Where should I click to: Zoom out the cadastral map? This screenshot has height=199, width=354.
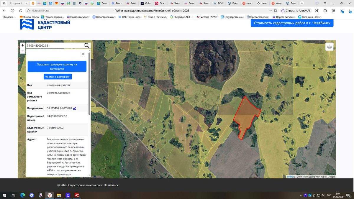click(x=22, y=51)
